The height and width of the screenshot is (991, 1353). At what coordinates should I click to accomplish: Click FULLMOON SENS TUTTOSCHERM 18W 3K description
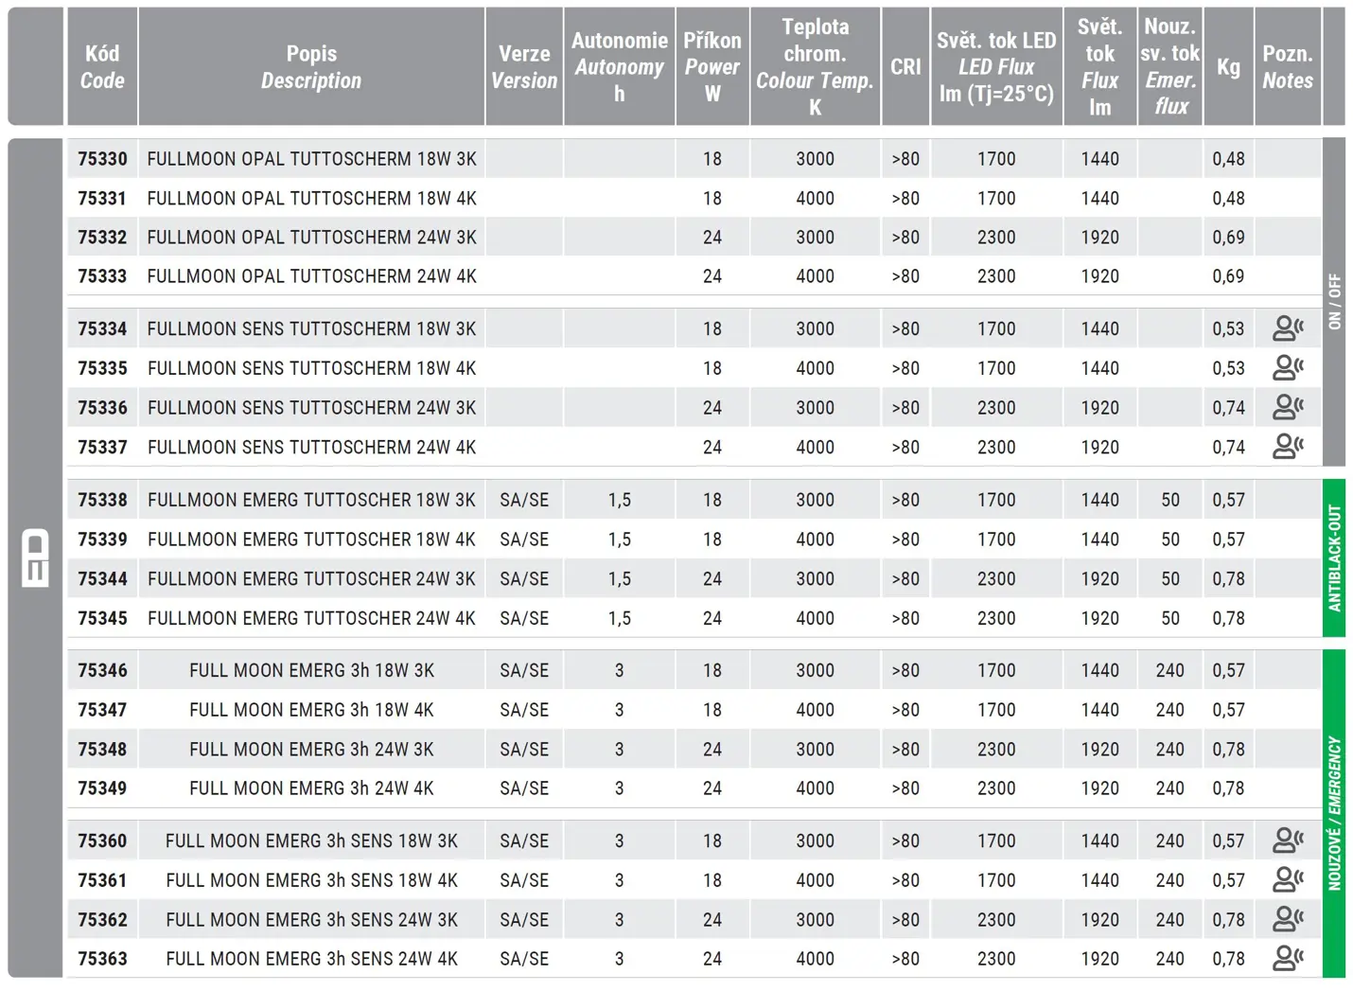[x=311, y=328]
